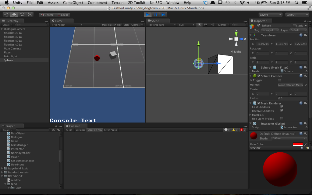Expand the Materials section

[250, 115]
